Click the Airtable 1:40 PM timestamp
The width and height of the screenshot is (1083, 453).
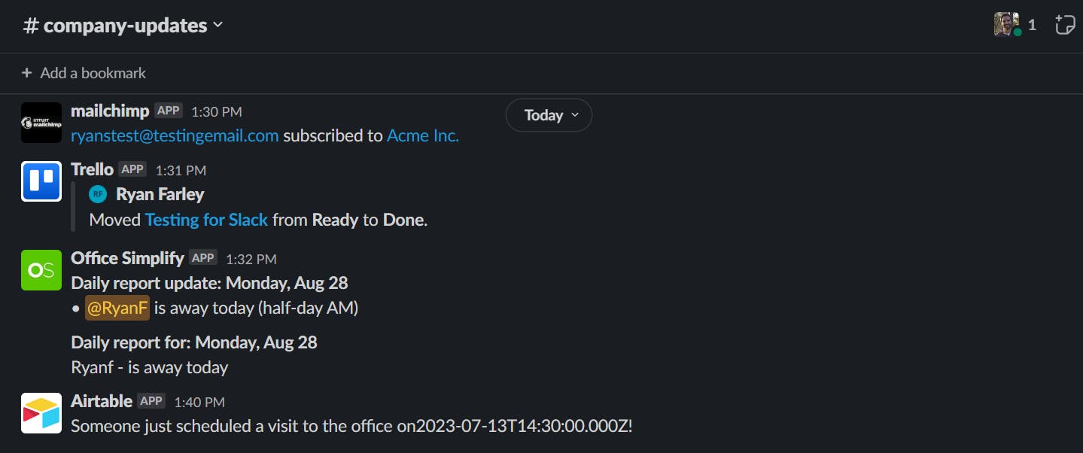[x=199, y=403]
